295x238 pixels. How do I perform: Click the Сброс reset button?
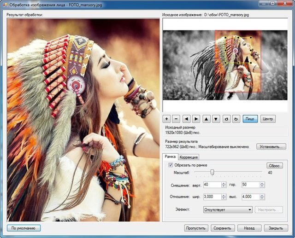[x=275, y=165]
